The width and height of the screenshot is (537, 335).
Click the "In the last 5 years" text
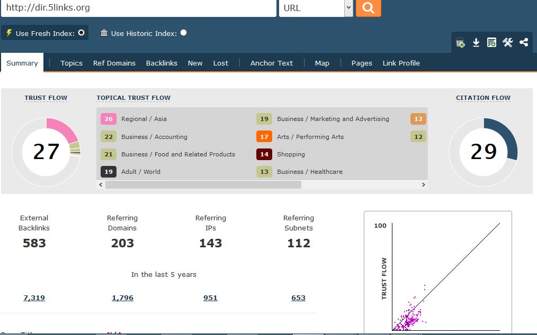(164, 274)
